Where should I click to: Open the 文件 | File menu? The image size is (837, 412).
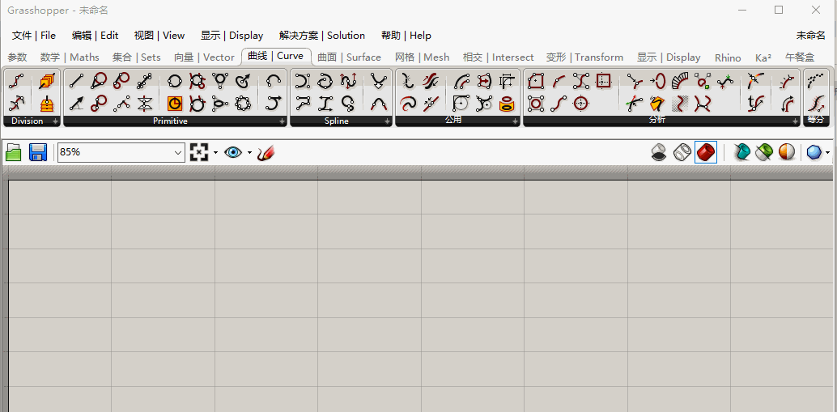(34, 36)
